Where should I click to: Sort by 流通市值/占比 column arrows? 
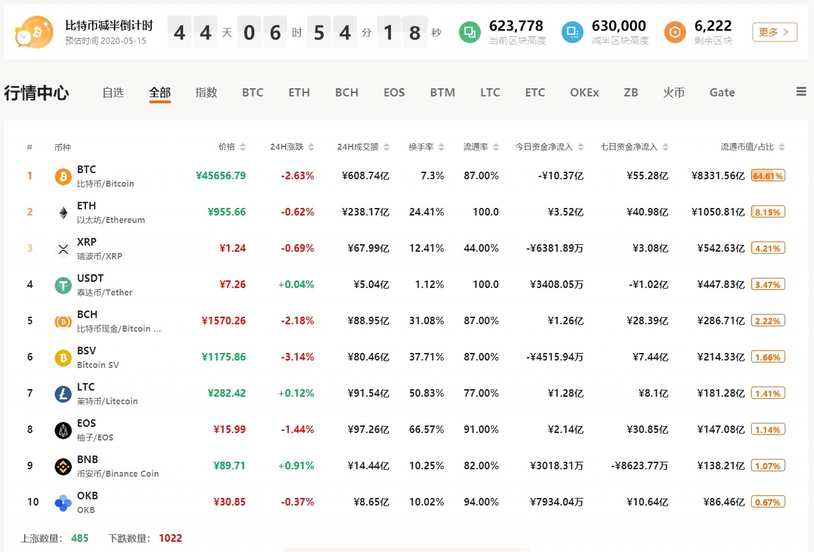[782, 147]
